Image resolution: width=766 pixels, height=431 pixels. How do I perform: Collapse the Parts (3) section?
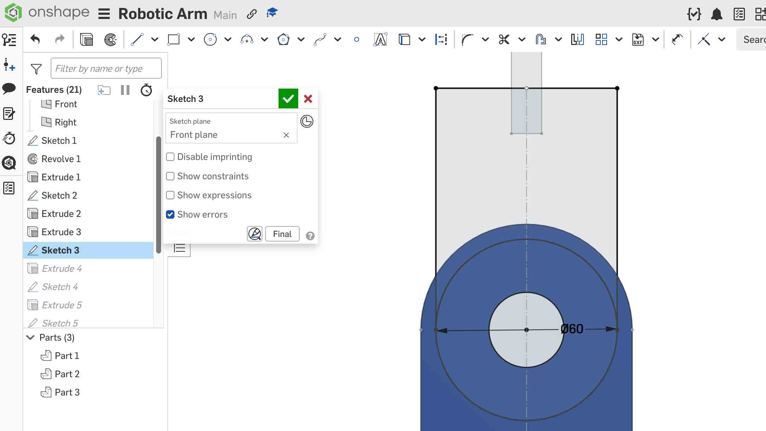[30, 337]
